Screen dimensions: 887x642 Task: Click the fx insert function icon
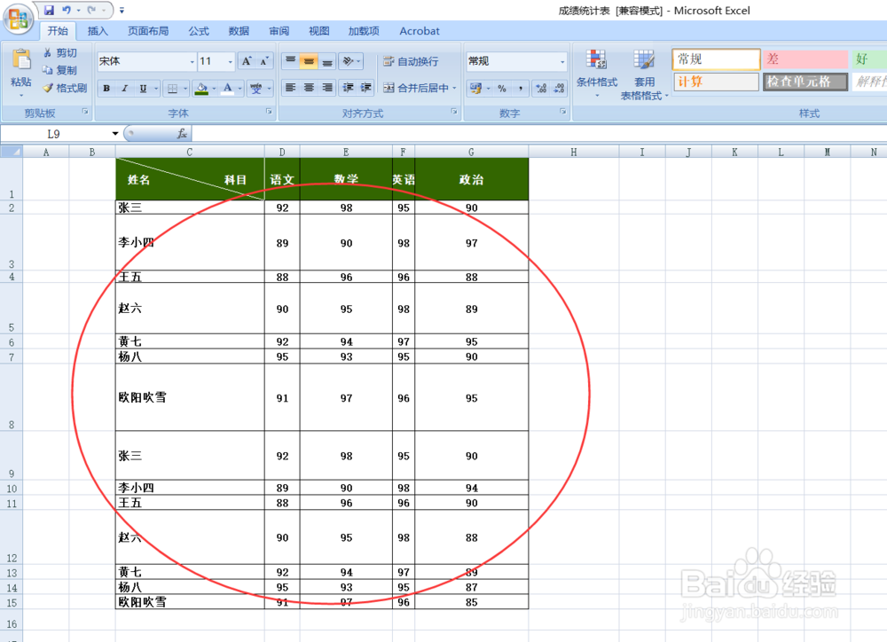tap(182, 134)
